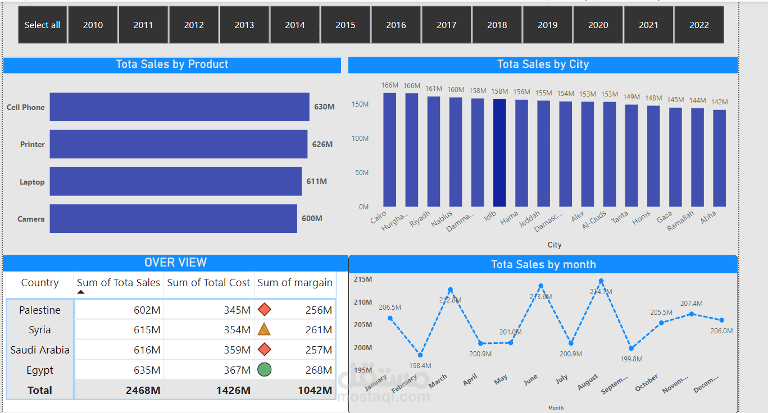
Task: Click the Sum of margain column header
Action: pyautogui.click(x=295, y=283)
